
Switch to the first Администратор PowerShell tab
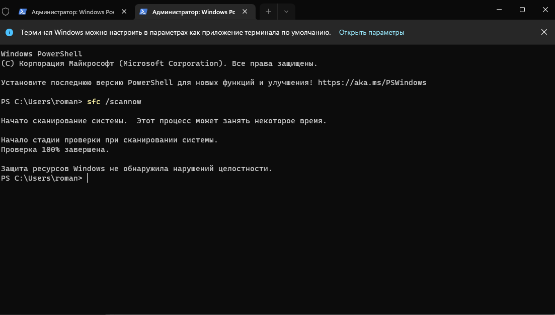tap(72, 12)
